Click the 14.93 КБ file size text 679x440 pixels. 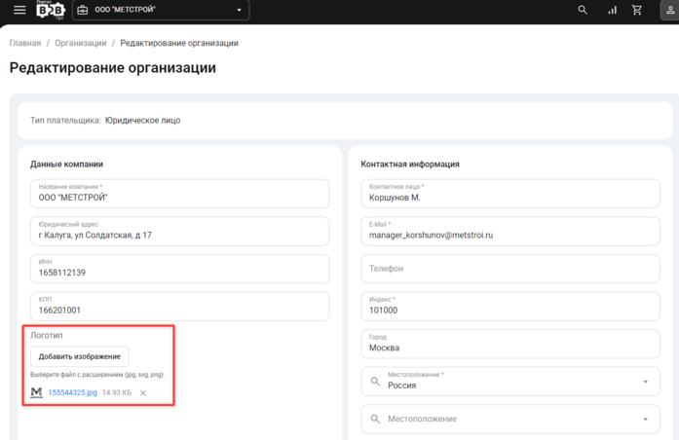pyautogui.click(x=117, y=392)
